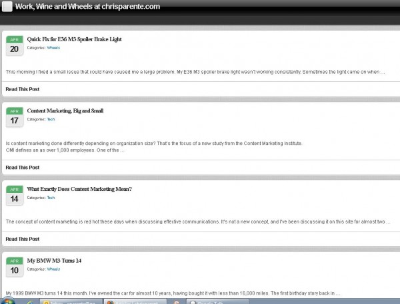Screen dimensions: 400x304
Task: Open the 'Content Marketing, Big and Small' post title
Action: [65, 110]
